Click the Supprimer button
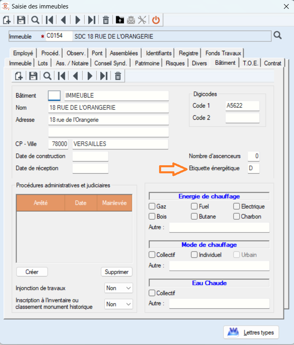Image resolution: width=294 pixels, height=345 pixels. click(x=117, y=272)
